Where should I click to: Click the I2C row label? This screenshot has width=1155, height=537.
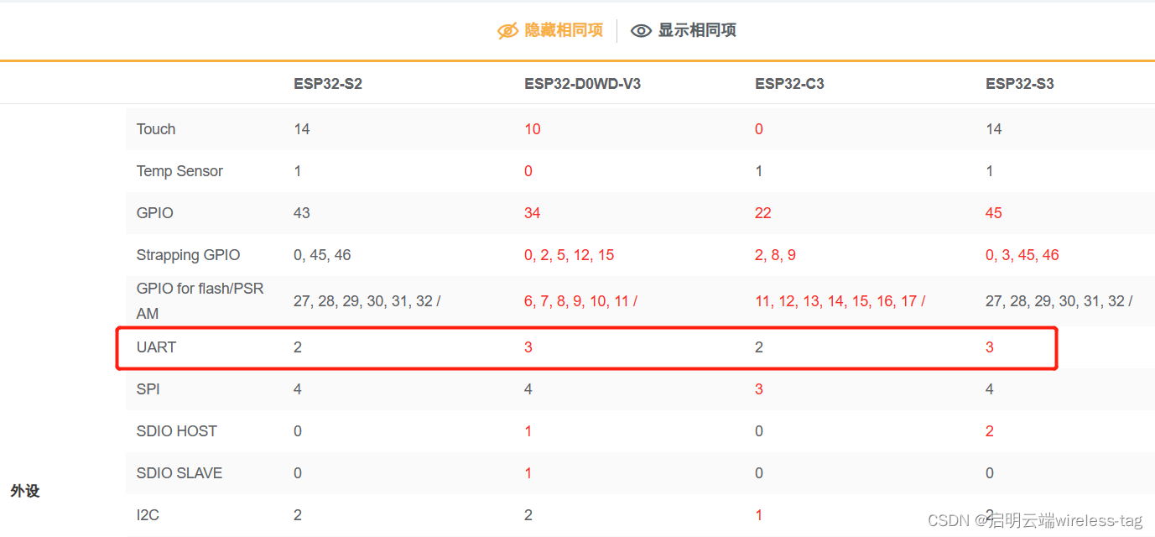click(148, 515)
